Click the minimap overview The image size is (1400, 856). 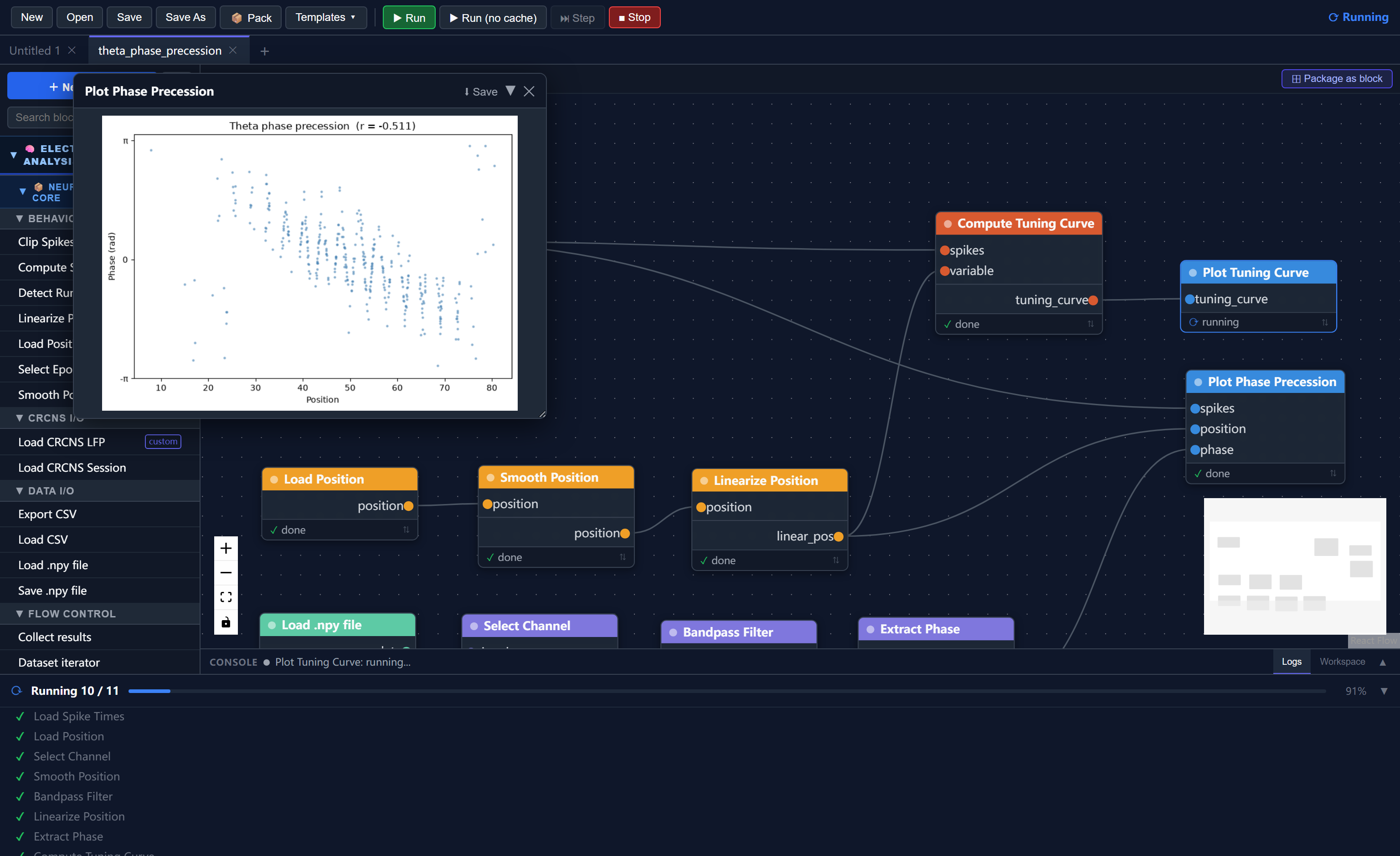[x=1294, y=566]
